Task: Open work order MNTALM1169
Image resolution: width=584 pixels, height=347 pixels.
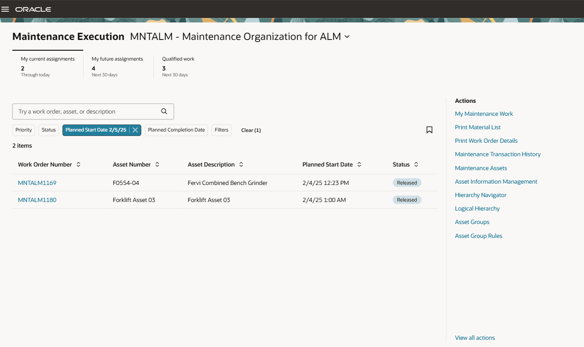Action: coord(37,183)
